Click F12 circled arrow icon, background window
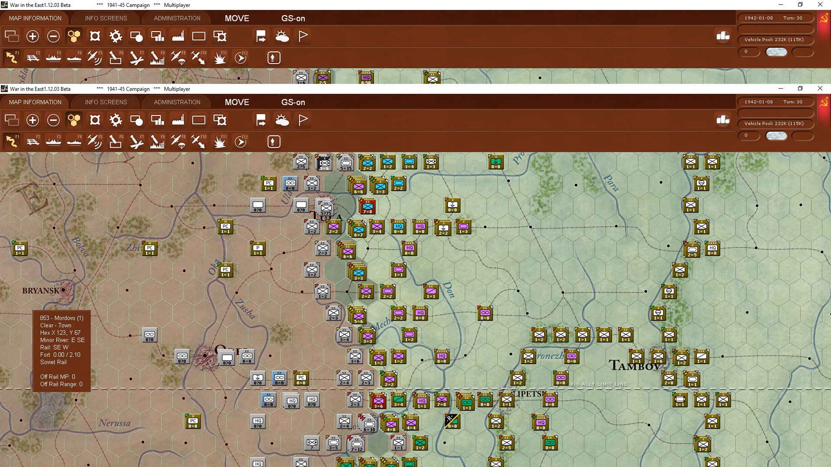 tap(241, 58)
